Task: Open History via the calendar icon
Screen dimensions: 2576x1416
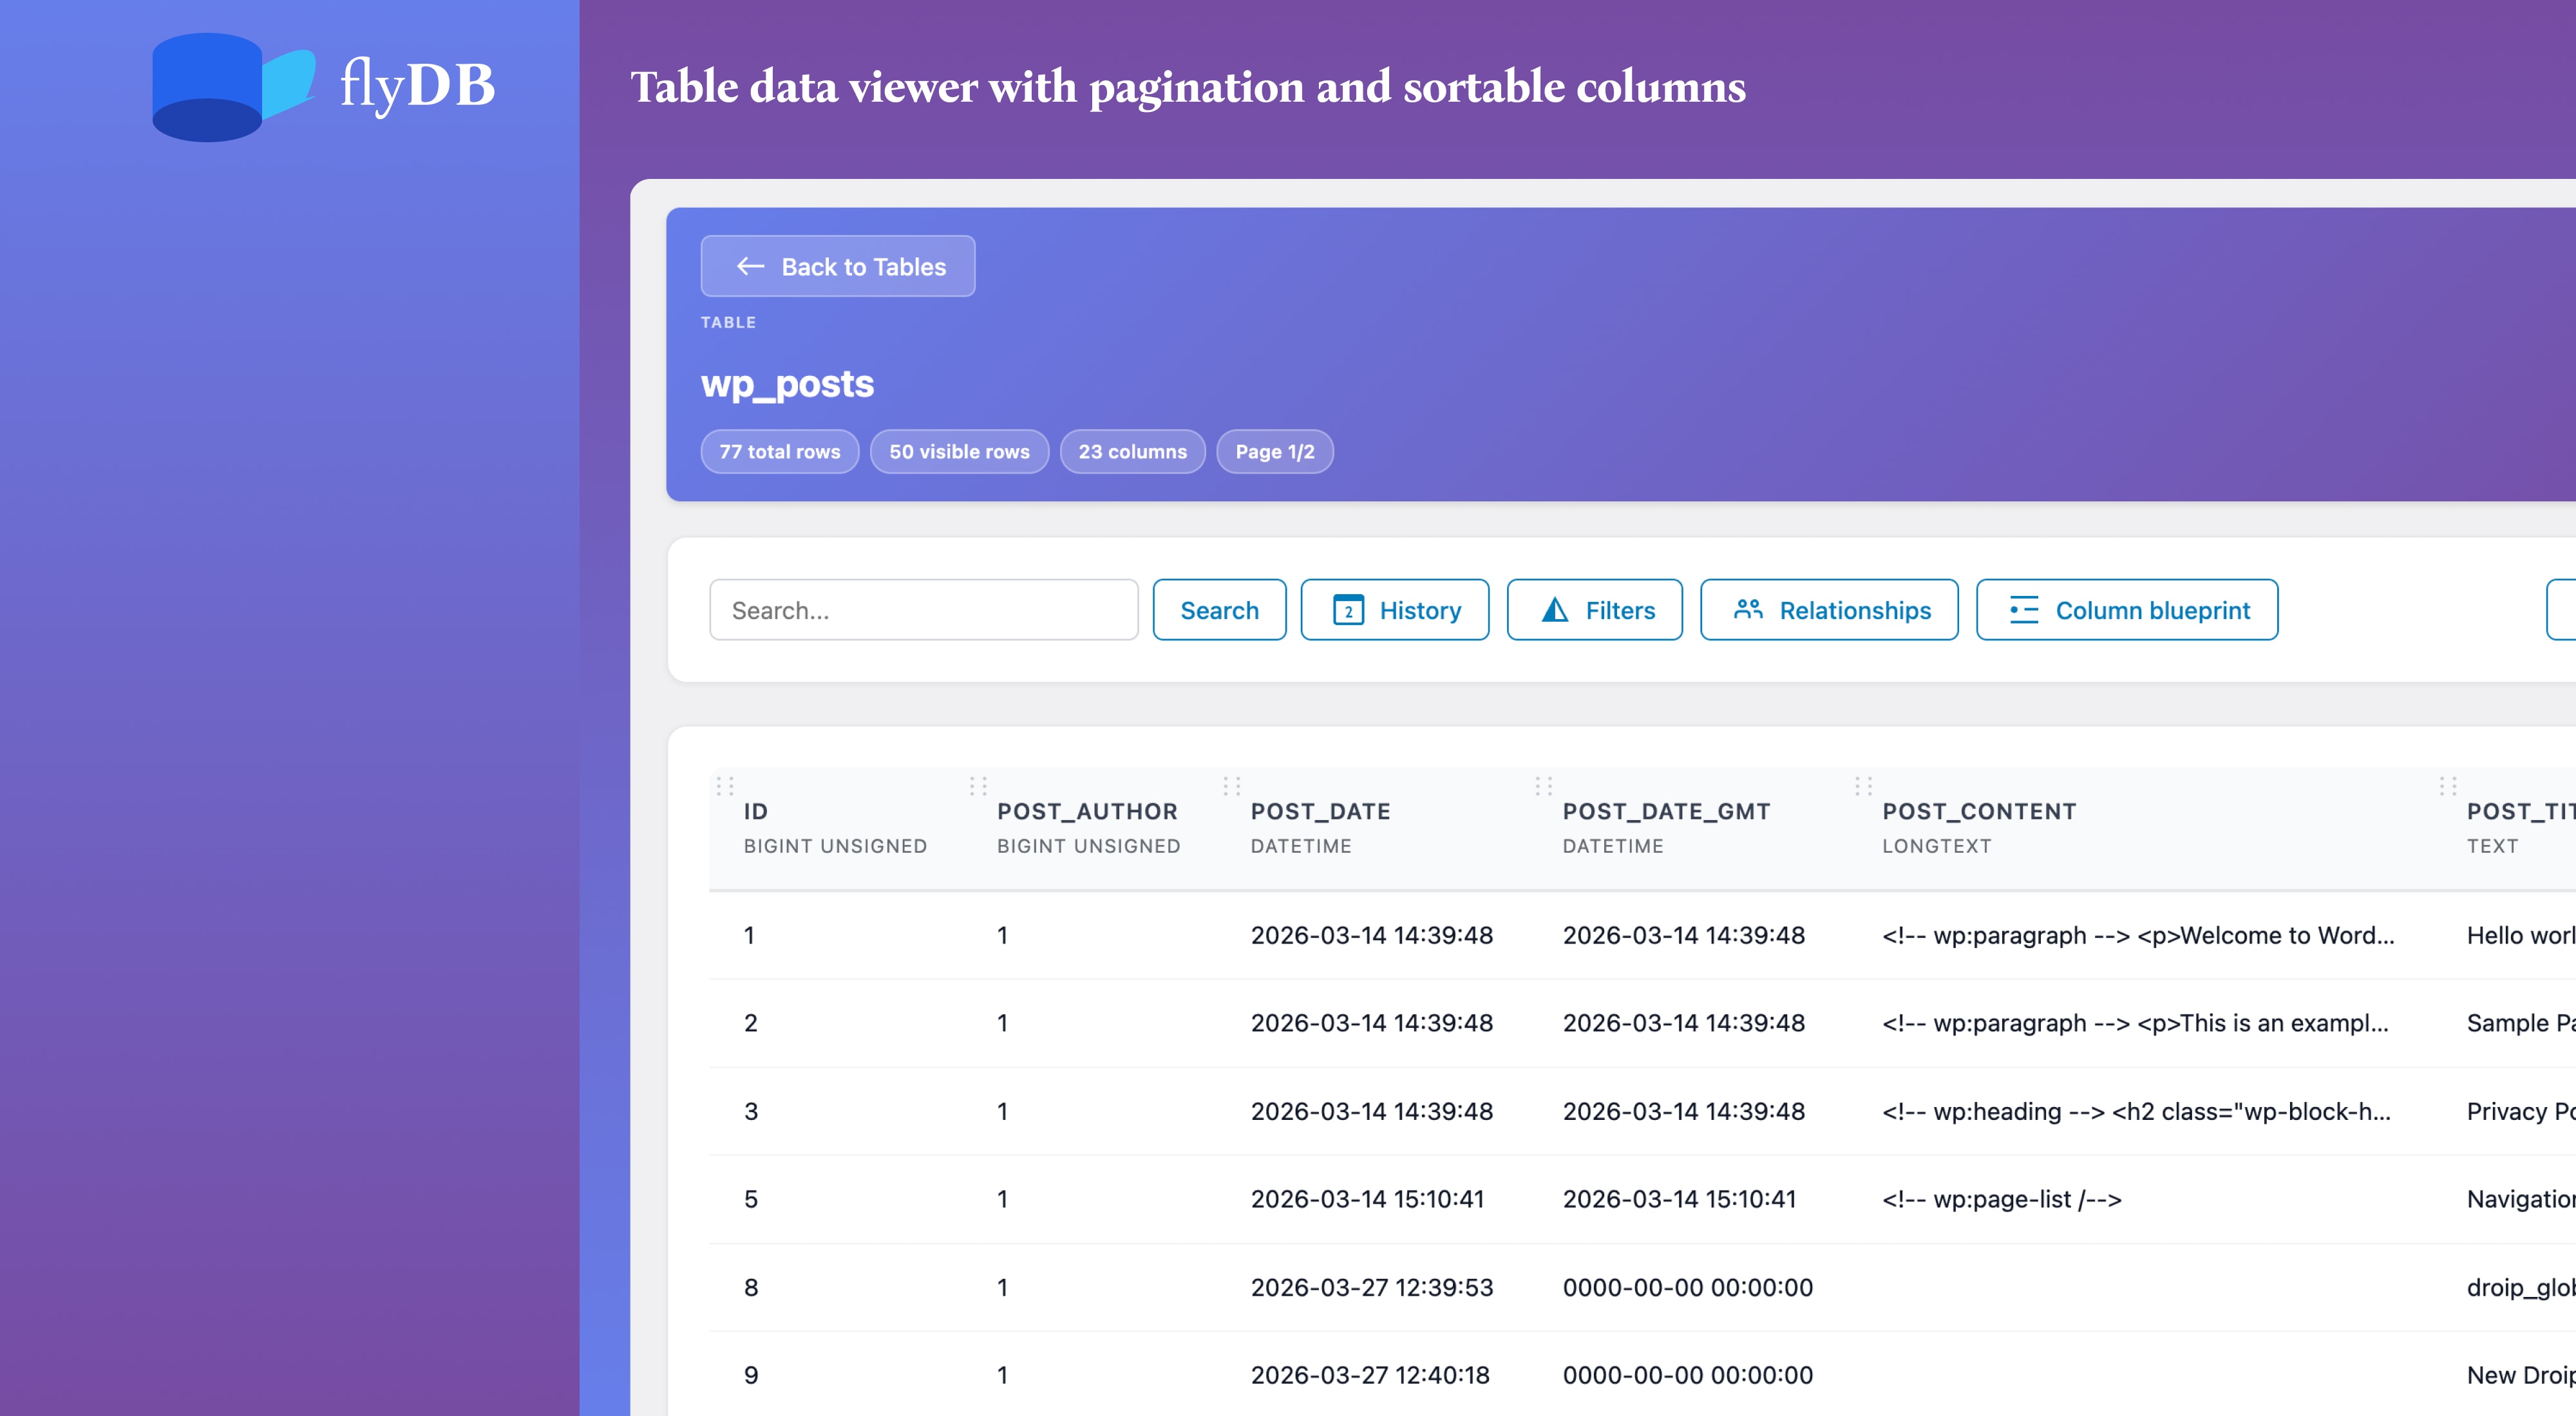Action: [x=1348, y=610]
